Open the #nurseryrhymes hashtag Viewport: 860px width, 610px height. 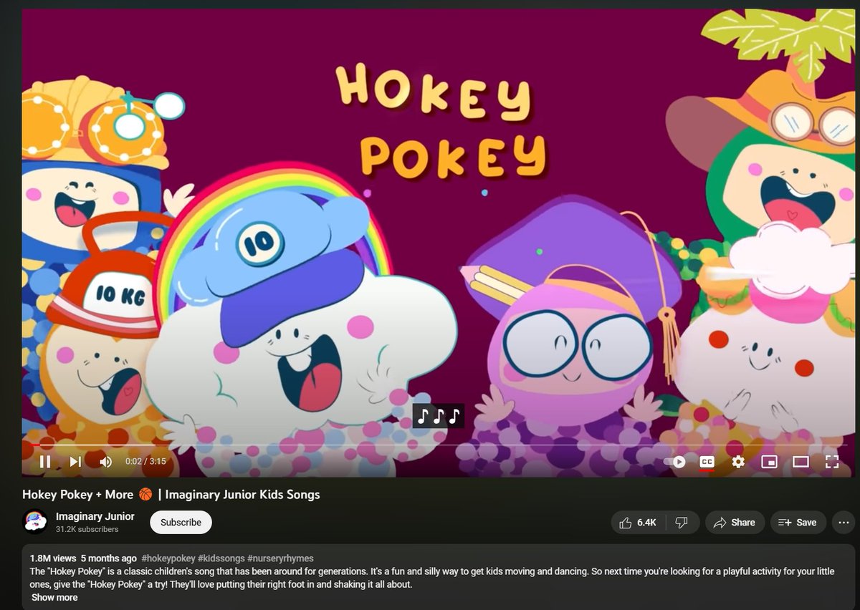[x=280, y=558]
